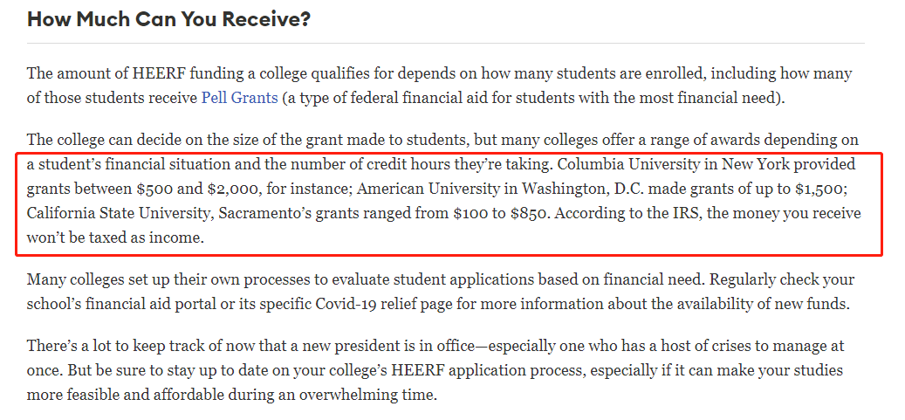Click the words Columbia University
Image resolution: width=905 pixels, height=420 pixels.
[x=624, y=164]
